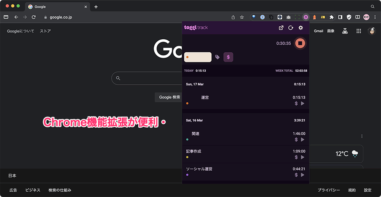Image resolution: width=381 pixels, height=197 pixels.
Task: Reload the Google page
Action: (34, 17)
